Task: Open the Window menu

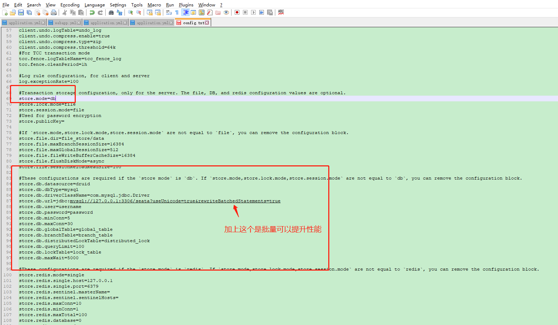Action: [207, 5]
